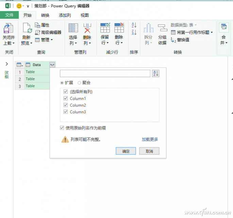Uncheck the Column3 checkbox

point(66,112)
